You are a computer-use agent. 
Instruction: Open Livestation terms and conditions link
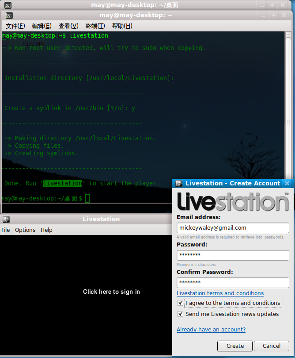(220, 293)
